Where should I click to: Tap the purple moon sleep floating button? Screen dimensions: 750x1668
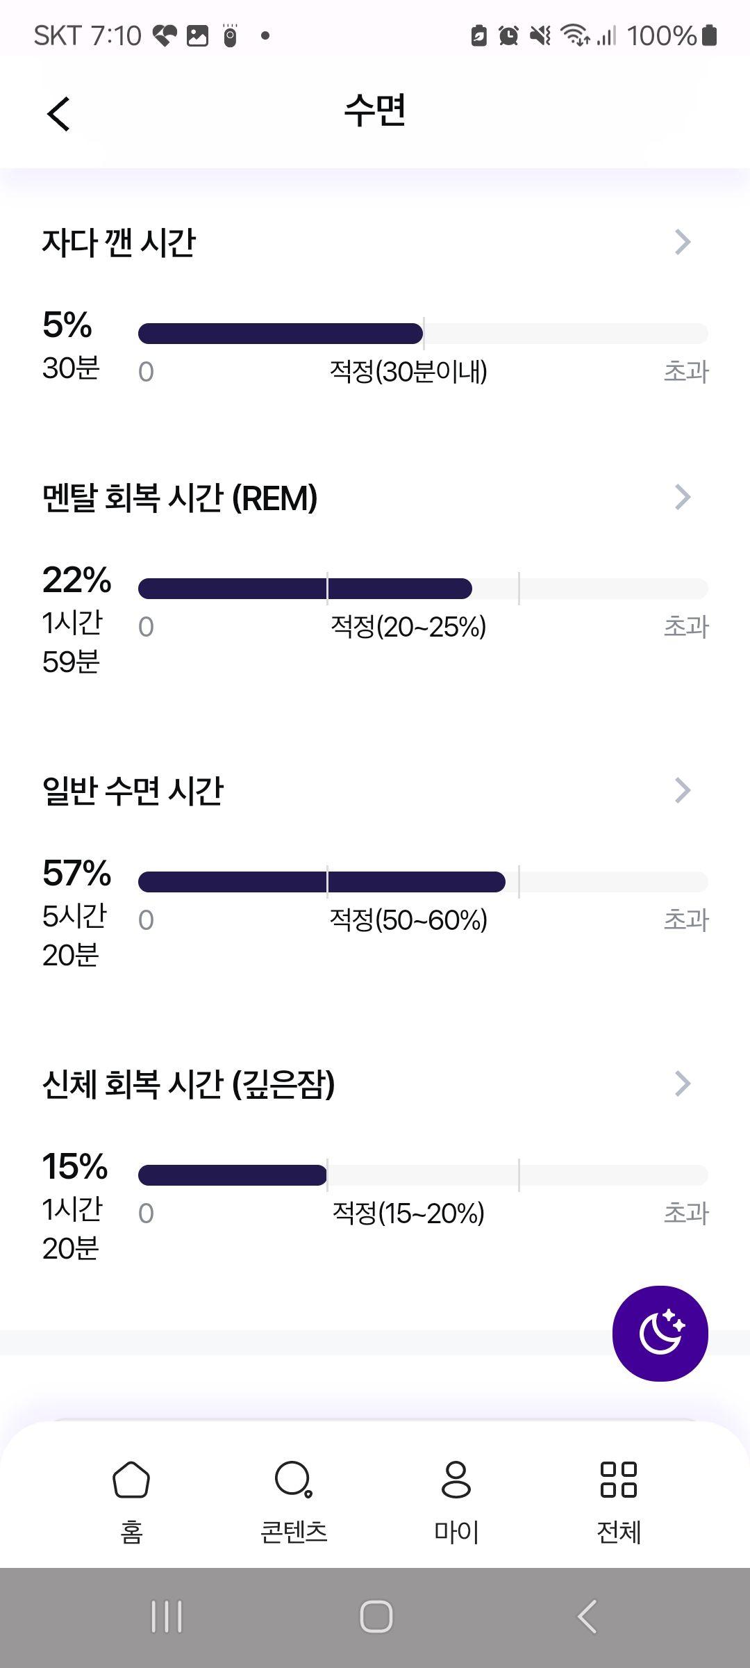(x=660, y=1333)
